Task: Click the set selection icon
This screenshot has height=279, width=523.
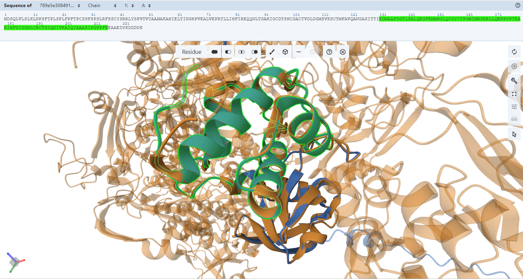Action: [255, 52]
